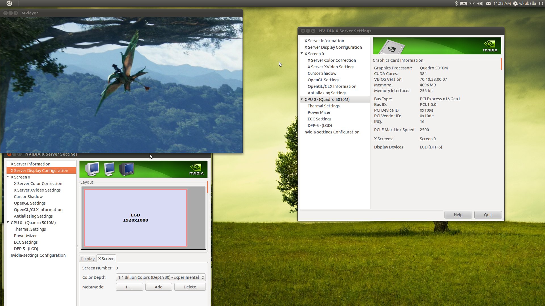Image resolution: width=545 pixels, height=306 pixels.
Task: Open the power session menu icon
Action: [x=541, y=3]
